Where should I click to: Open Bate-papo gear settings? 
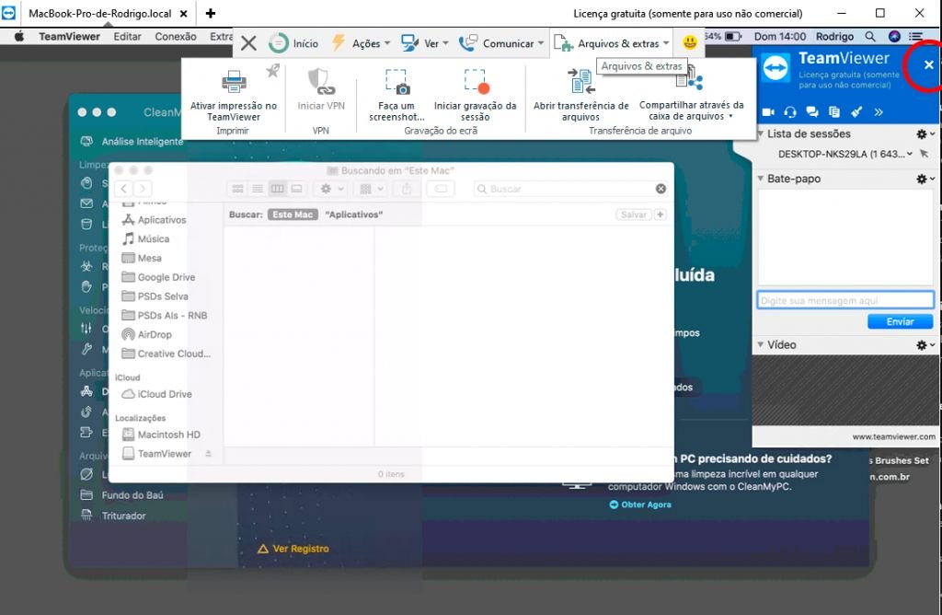pos(925,179)
